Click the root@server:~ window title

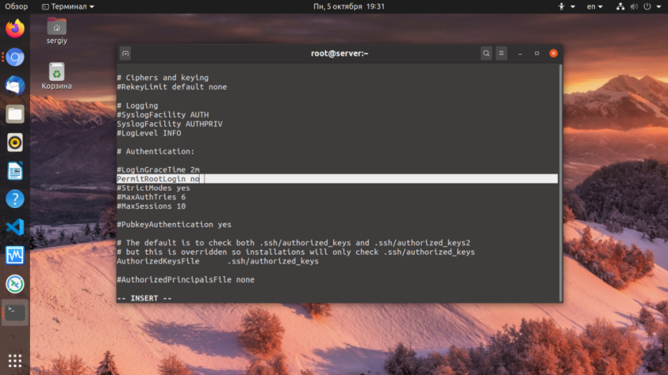point(340,53)
